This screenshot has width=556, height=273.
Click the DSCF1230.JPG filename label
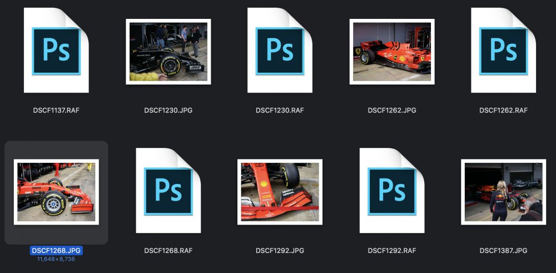coord(168,110)
